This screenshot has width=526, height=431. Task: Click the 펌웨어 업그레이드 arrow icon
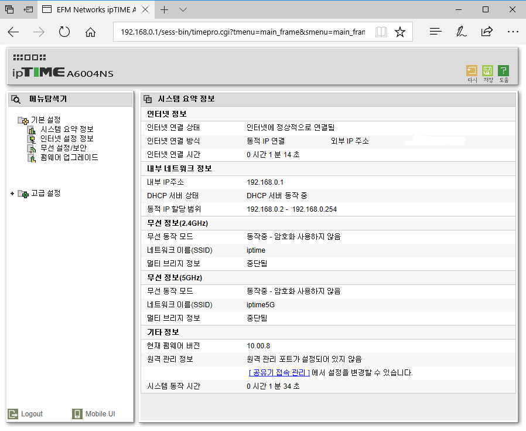(32, 158)
